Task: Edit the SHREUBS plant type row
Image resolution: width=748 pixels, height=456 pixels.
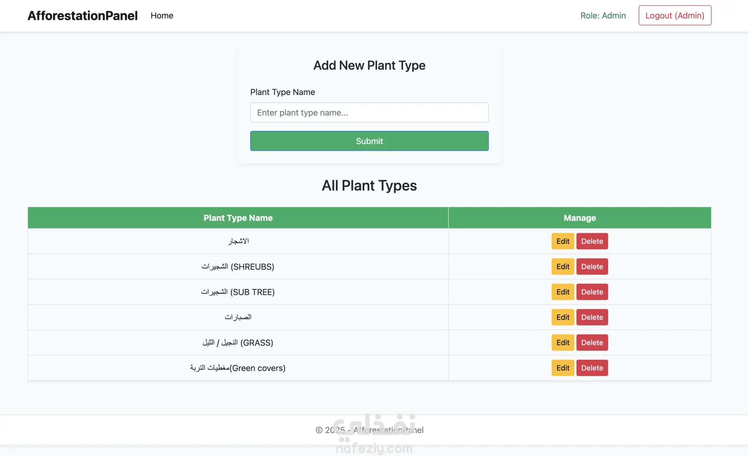Action: click(563, 267)
